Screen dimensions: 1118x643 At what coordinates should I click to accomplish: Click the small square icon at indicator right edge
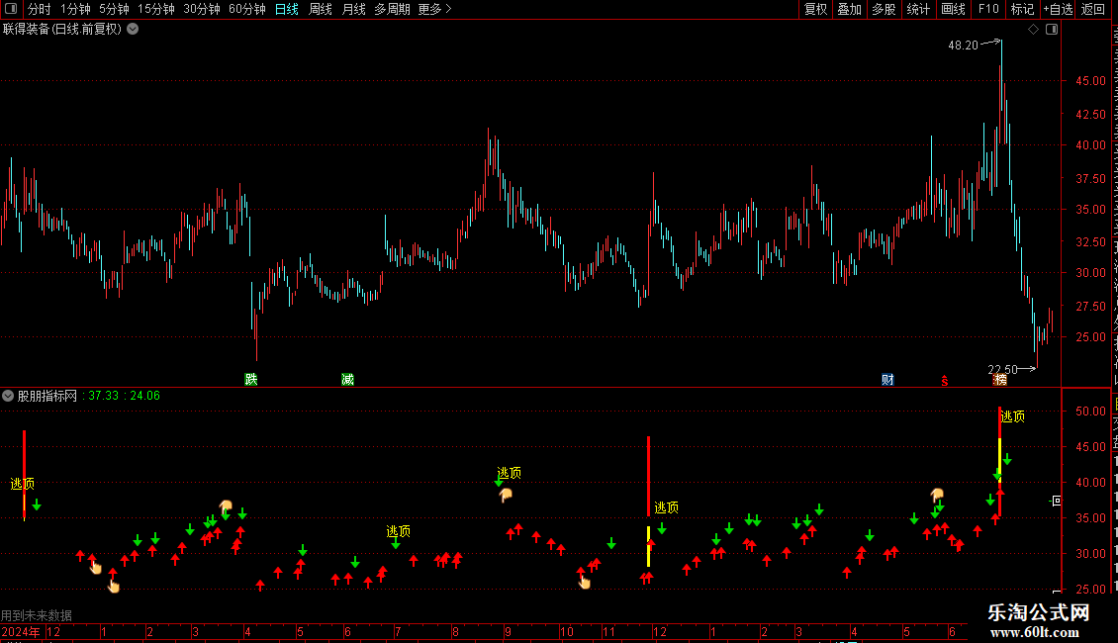tap(1057, 502)
